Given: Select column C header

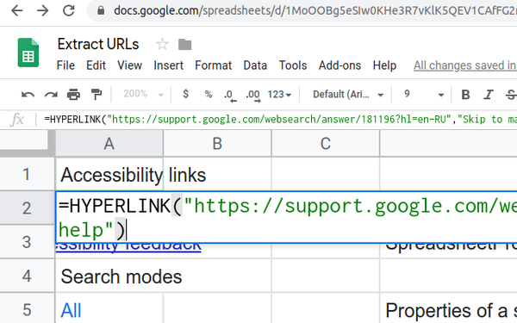Looking at the screenshot, I should pos(326,143).
